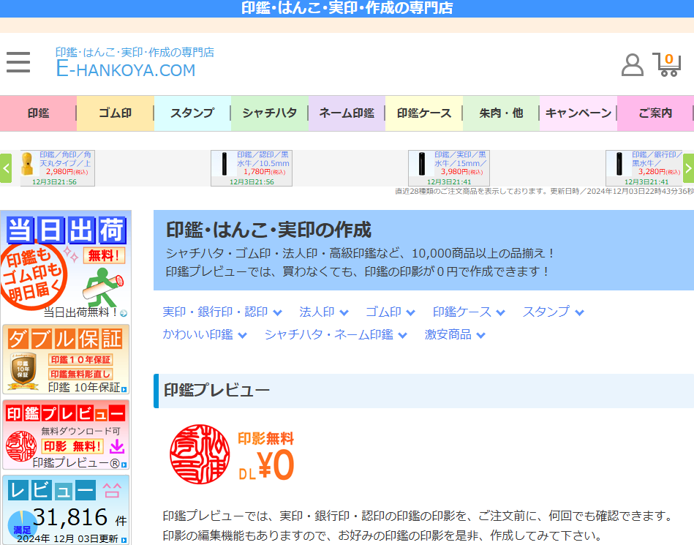Expand the 激安商品 dropdown

[455, 335]
